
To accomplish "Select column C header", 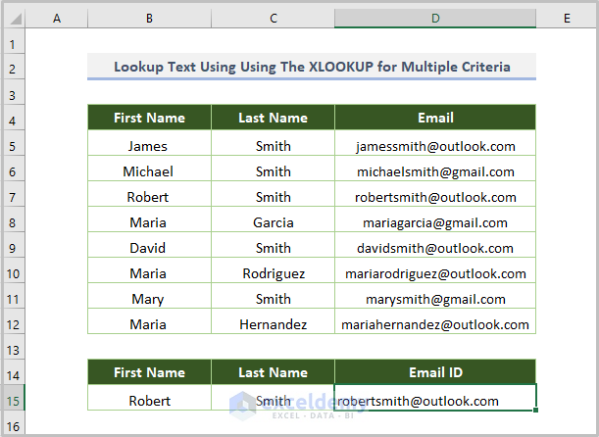I will tap(273, 19).
